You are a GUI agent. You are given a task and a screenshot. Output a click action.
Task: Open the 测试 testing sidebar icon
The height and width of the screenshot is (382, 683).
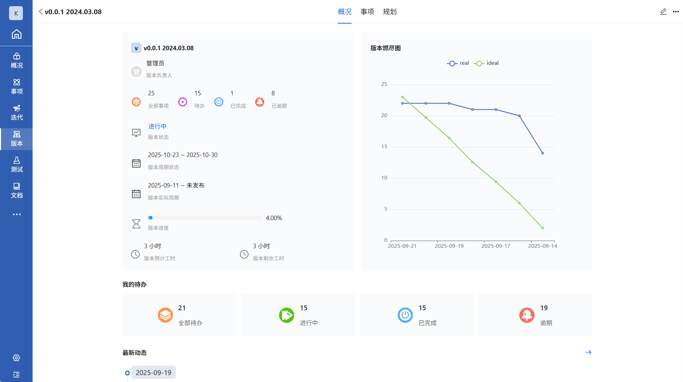[x=16, y=165]
